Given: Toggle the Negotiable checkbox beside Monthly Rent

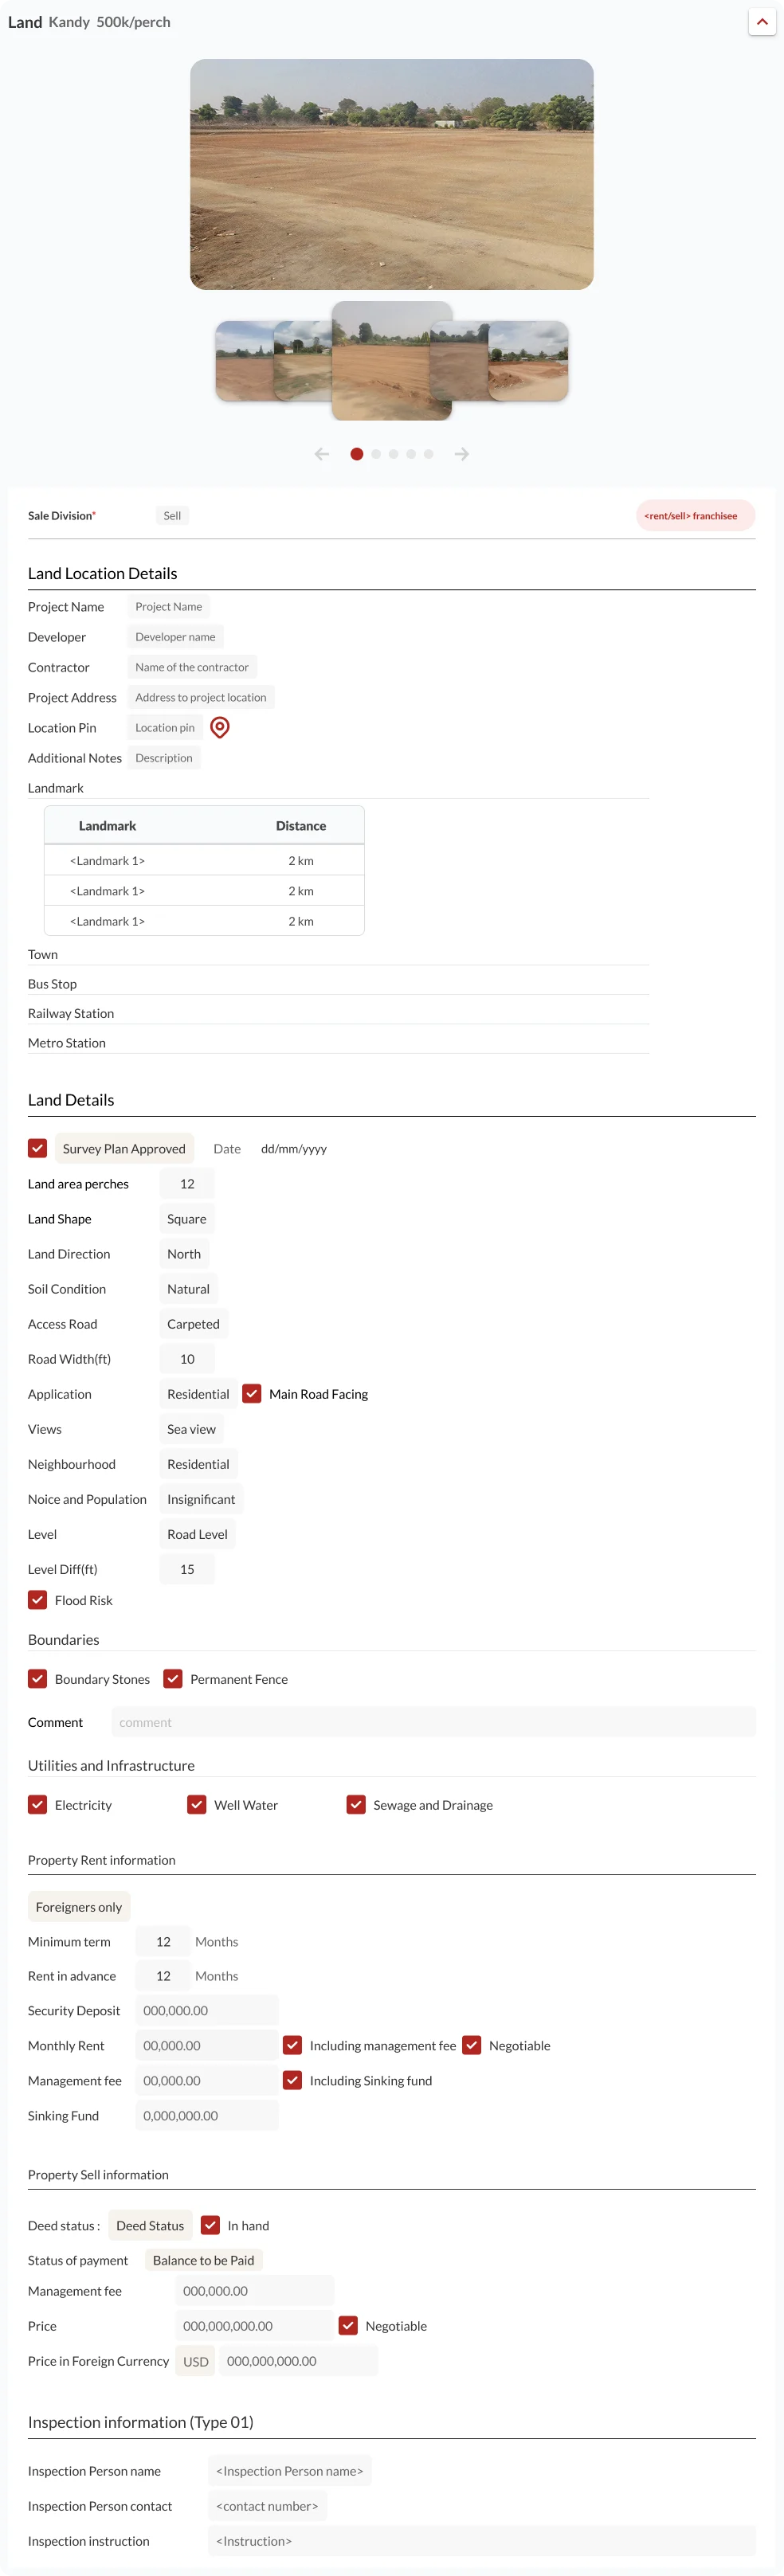Looking at the screenshot, I should [x=472, y=2045].
